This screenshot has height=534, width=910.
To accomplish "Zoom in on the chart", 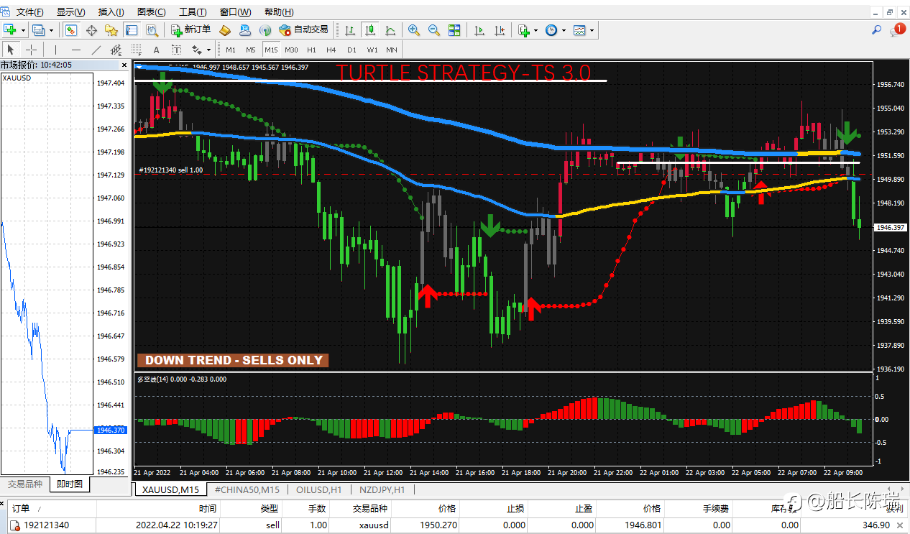I will coord(413,29).
